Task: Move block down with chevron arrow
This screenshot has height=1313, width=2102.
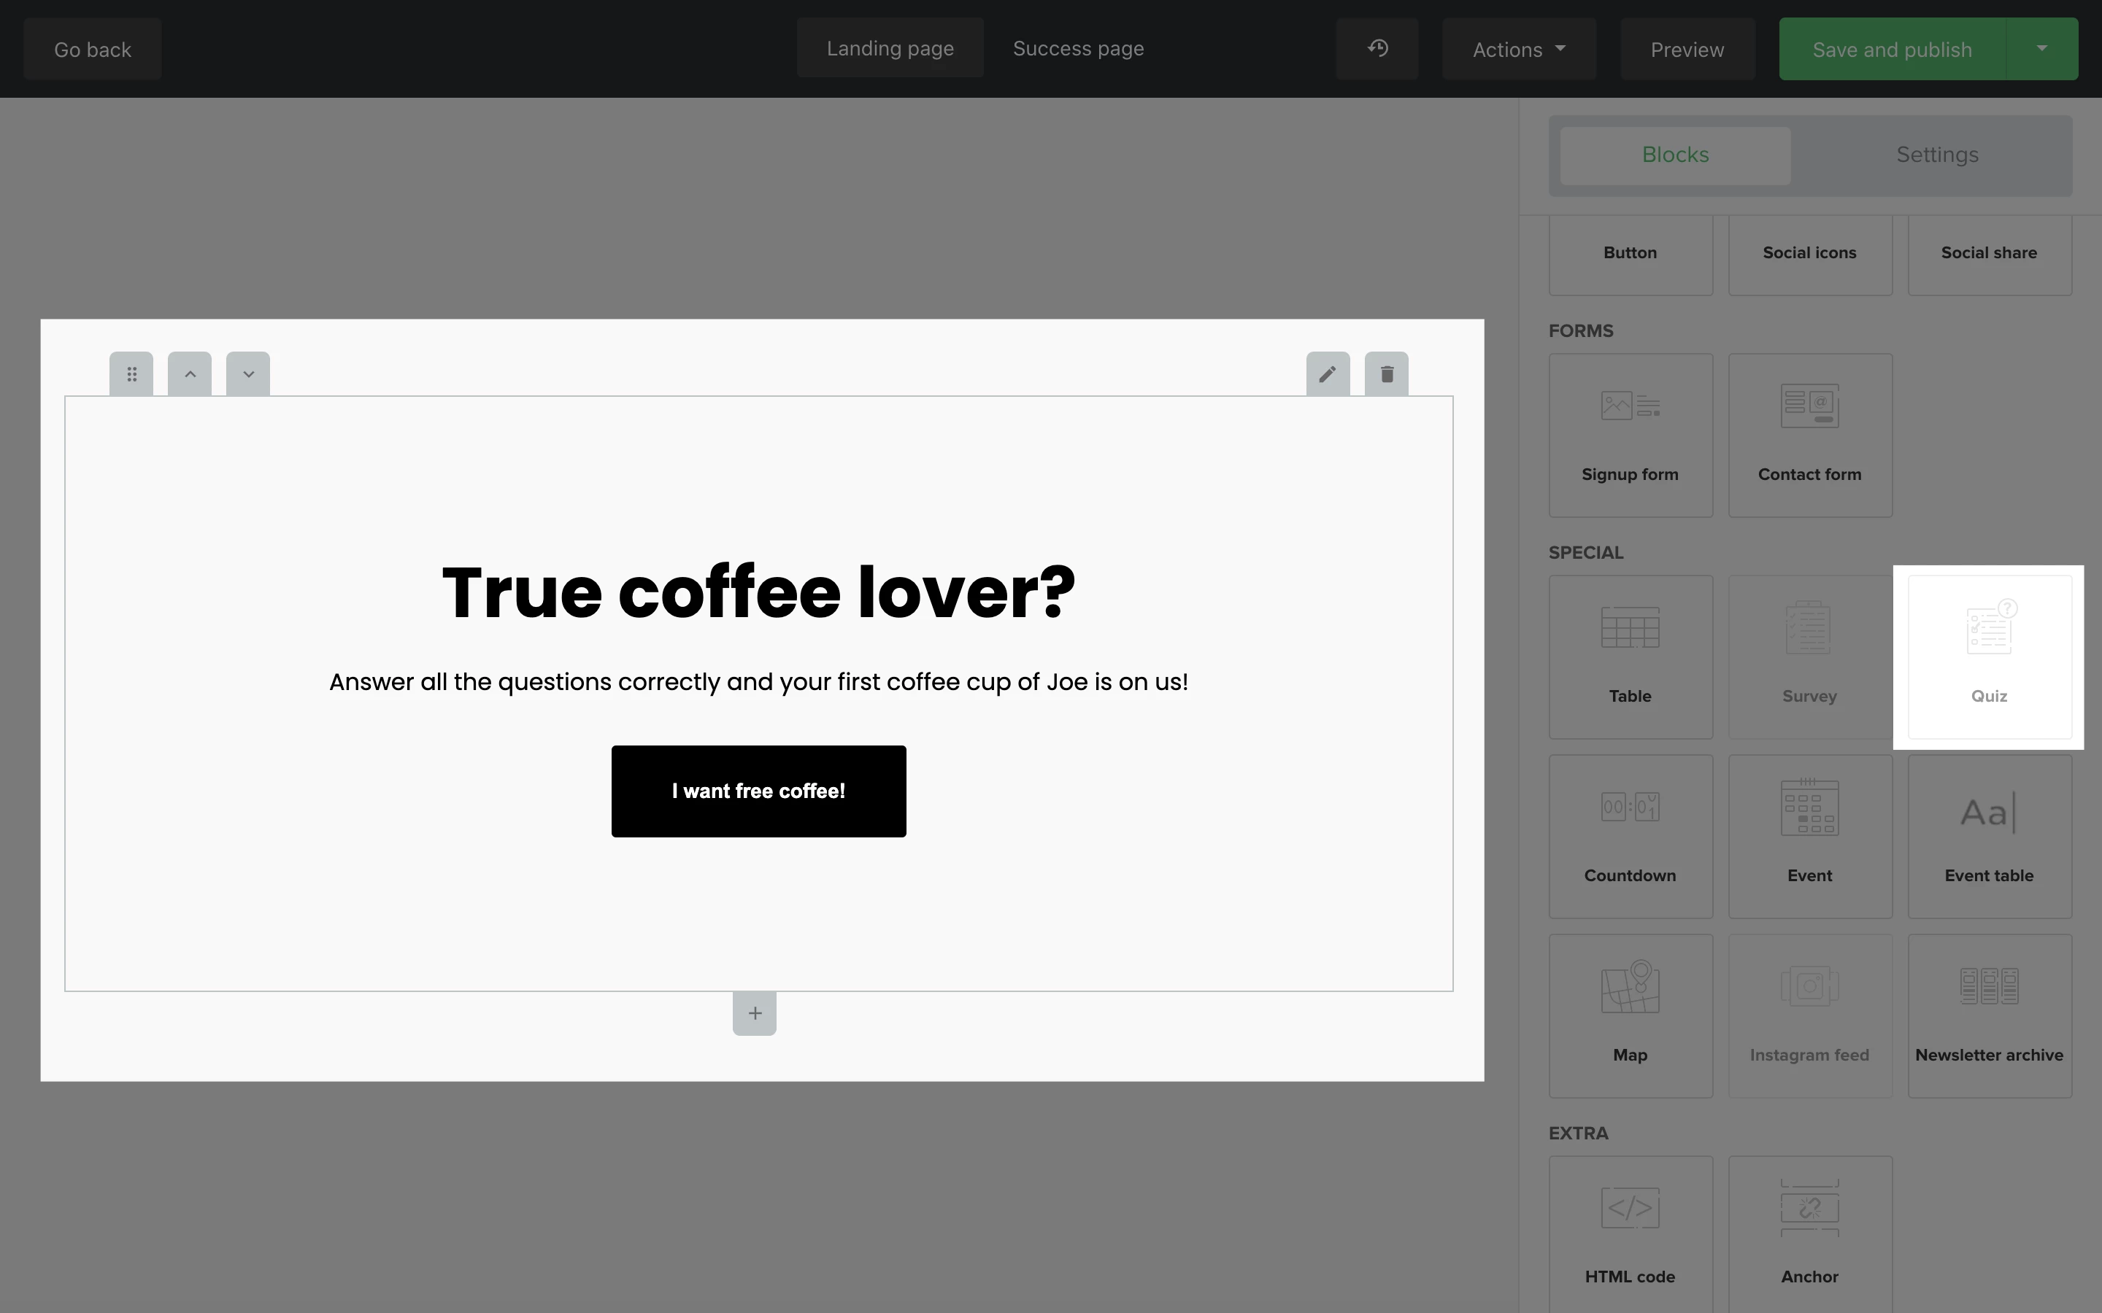Action: pyautogui.click(x=247, y=374)
